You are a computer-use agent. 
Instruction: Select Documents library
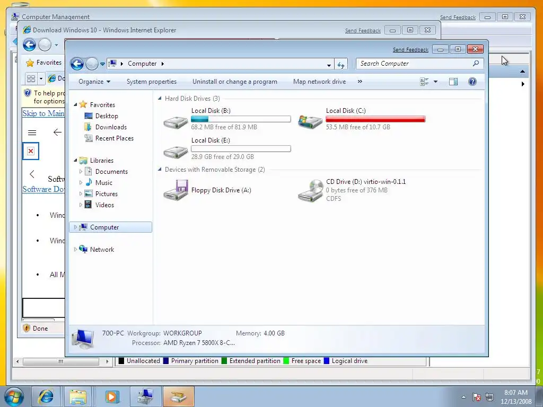111,172
